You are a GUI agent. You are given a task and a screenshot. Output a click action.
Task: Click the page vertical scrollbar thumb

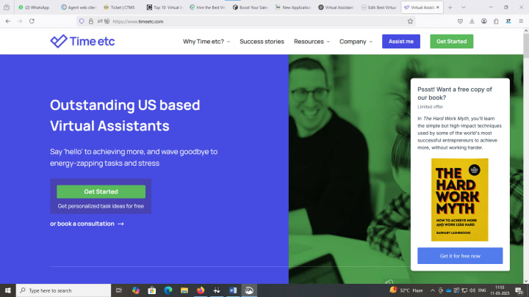click(526, 45)
